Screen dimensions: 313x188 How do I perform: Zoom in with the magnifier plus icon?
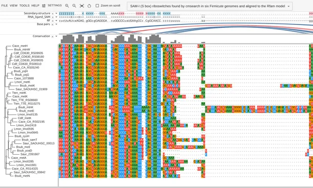pos(67,6)
